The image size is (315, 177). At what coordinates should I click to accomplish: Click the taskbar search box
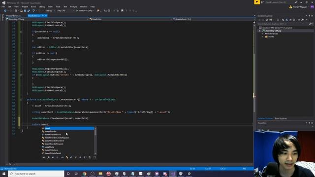[36, 174]
